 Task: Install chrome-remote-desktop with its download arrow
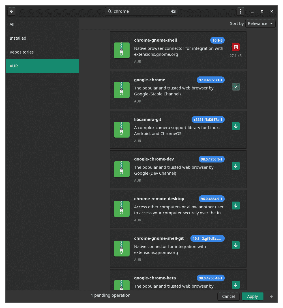click(x=236, y=206)
